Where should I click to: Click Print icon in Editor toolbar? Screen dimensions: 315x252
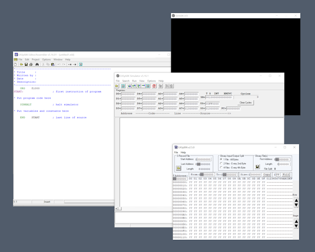pos(31,64)
